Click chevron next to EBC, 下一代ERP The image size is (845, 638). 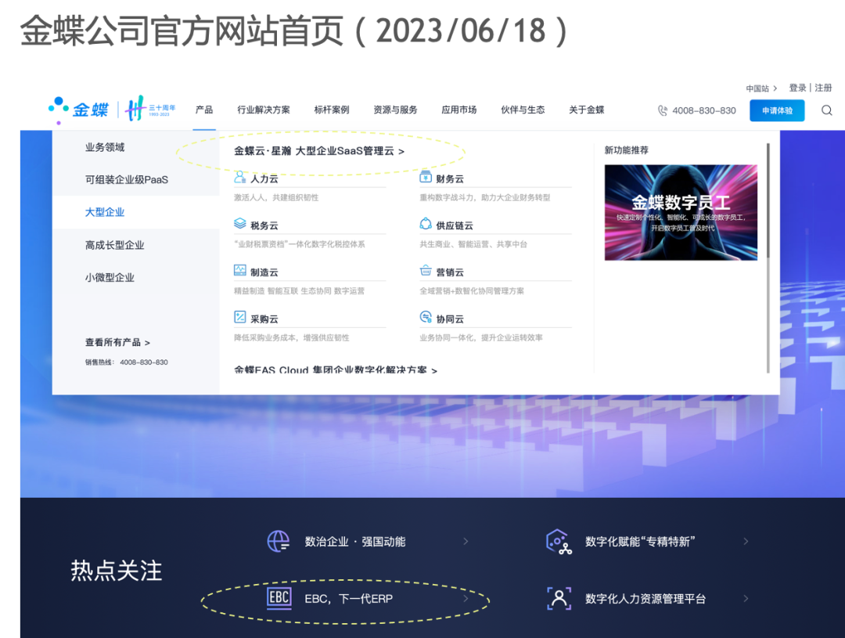(466, 598)
